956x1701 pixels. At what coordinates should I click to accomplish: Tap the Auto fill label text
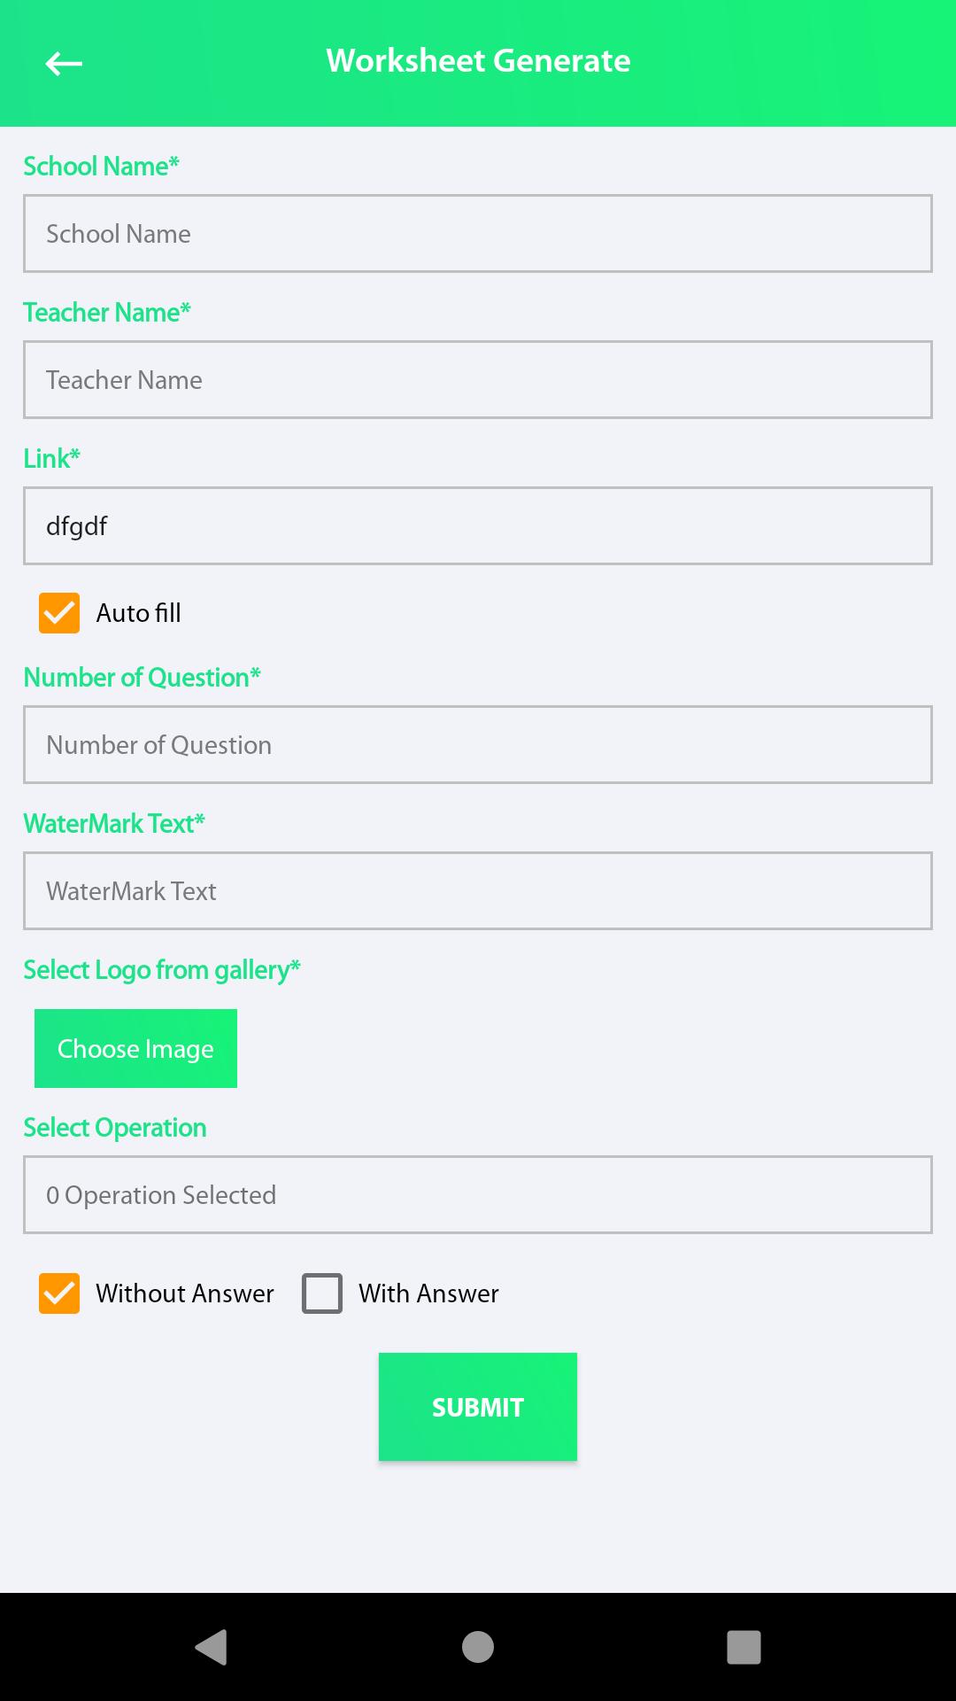click(x=139, y=613)
